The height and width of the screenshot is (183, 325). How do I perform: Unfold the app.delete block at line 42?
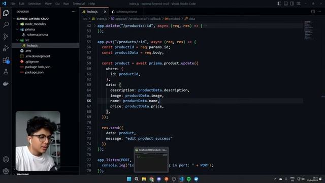click(x=95, y=26)
